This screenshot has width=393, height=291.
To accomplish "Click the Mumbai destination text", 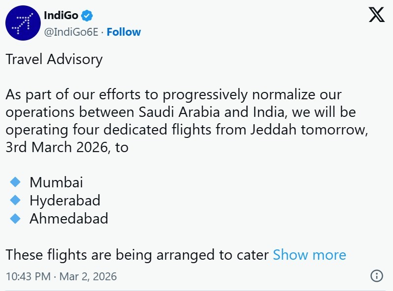I will (56, 182).
